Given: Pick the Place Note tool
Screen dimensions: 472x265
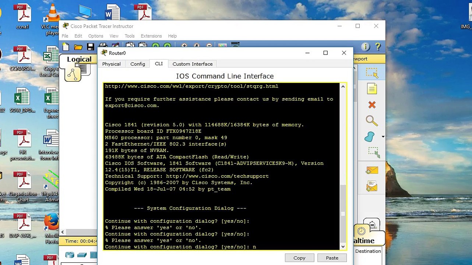Looking at the screenshot, I should (x=372, y=89).
